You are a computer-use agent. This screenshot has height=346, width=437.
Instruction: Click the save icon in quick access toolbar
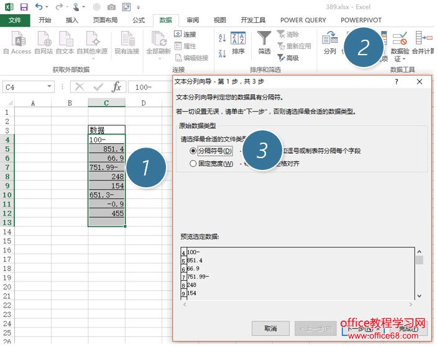pyautogui.click(x=24, y=7)
